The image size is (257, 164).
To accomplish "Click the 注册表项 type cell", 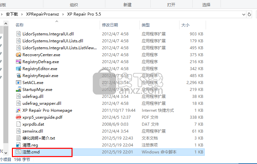I will click(150, 145).
